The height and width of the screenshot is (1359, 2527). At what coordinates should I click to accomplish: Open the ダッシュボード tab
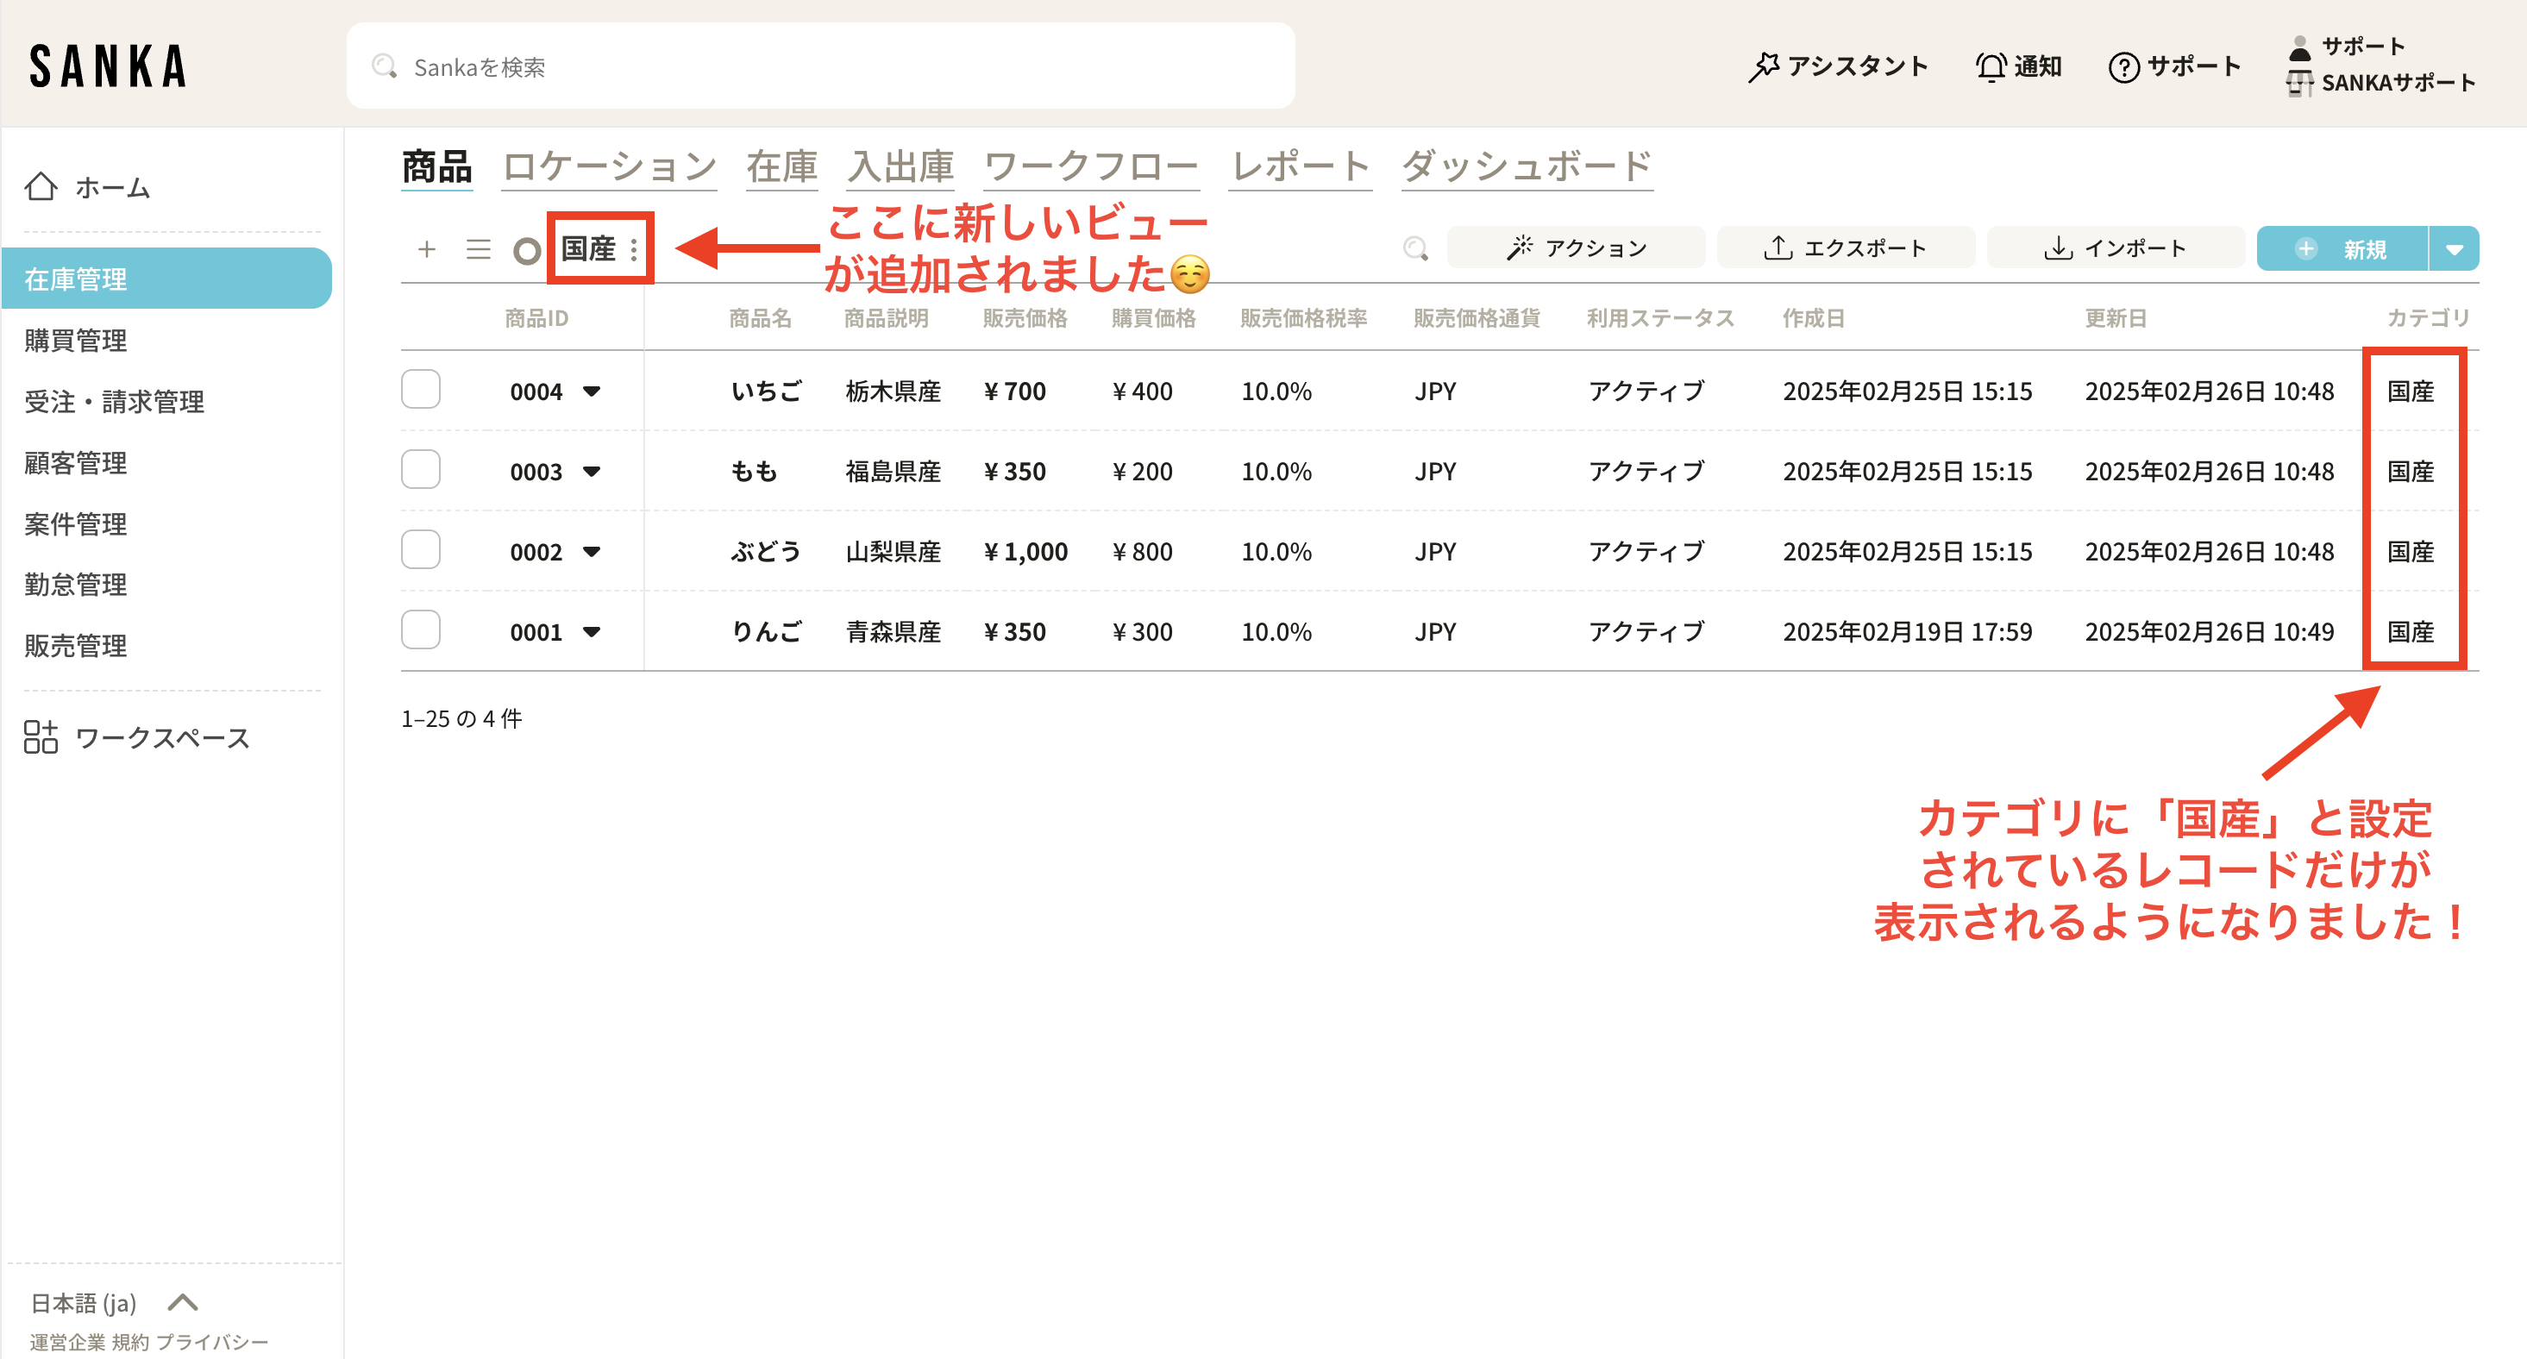point(1527,166)
